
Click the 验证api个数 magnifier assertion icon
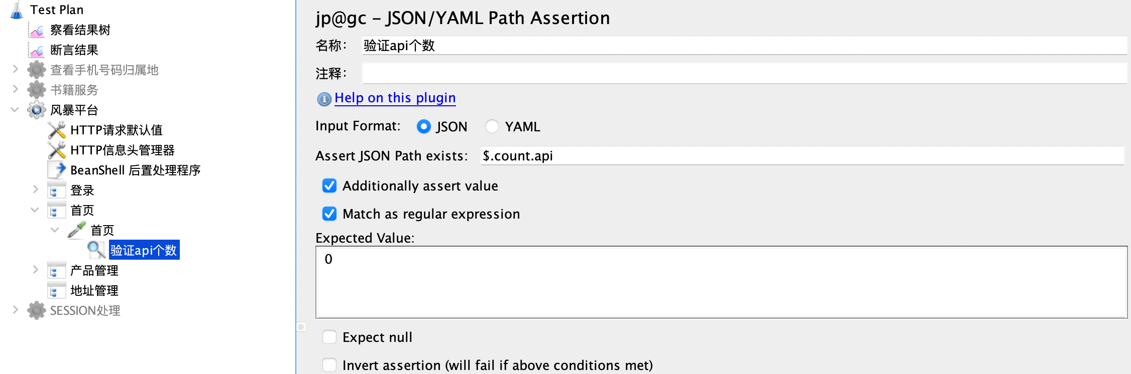pyautogui.click(x=96, y=250)
